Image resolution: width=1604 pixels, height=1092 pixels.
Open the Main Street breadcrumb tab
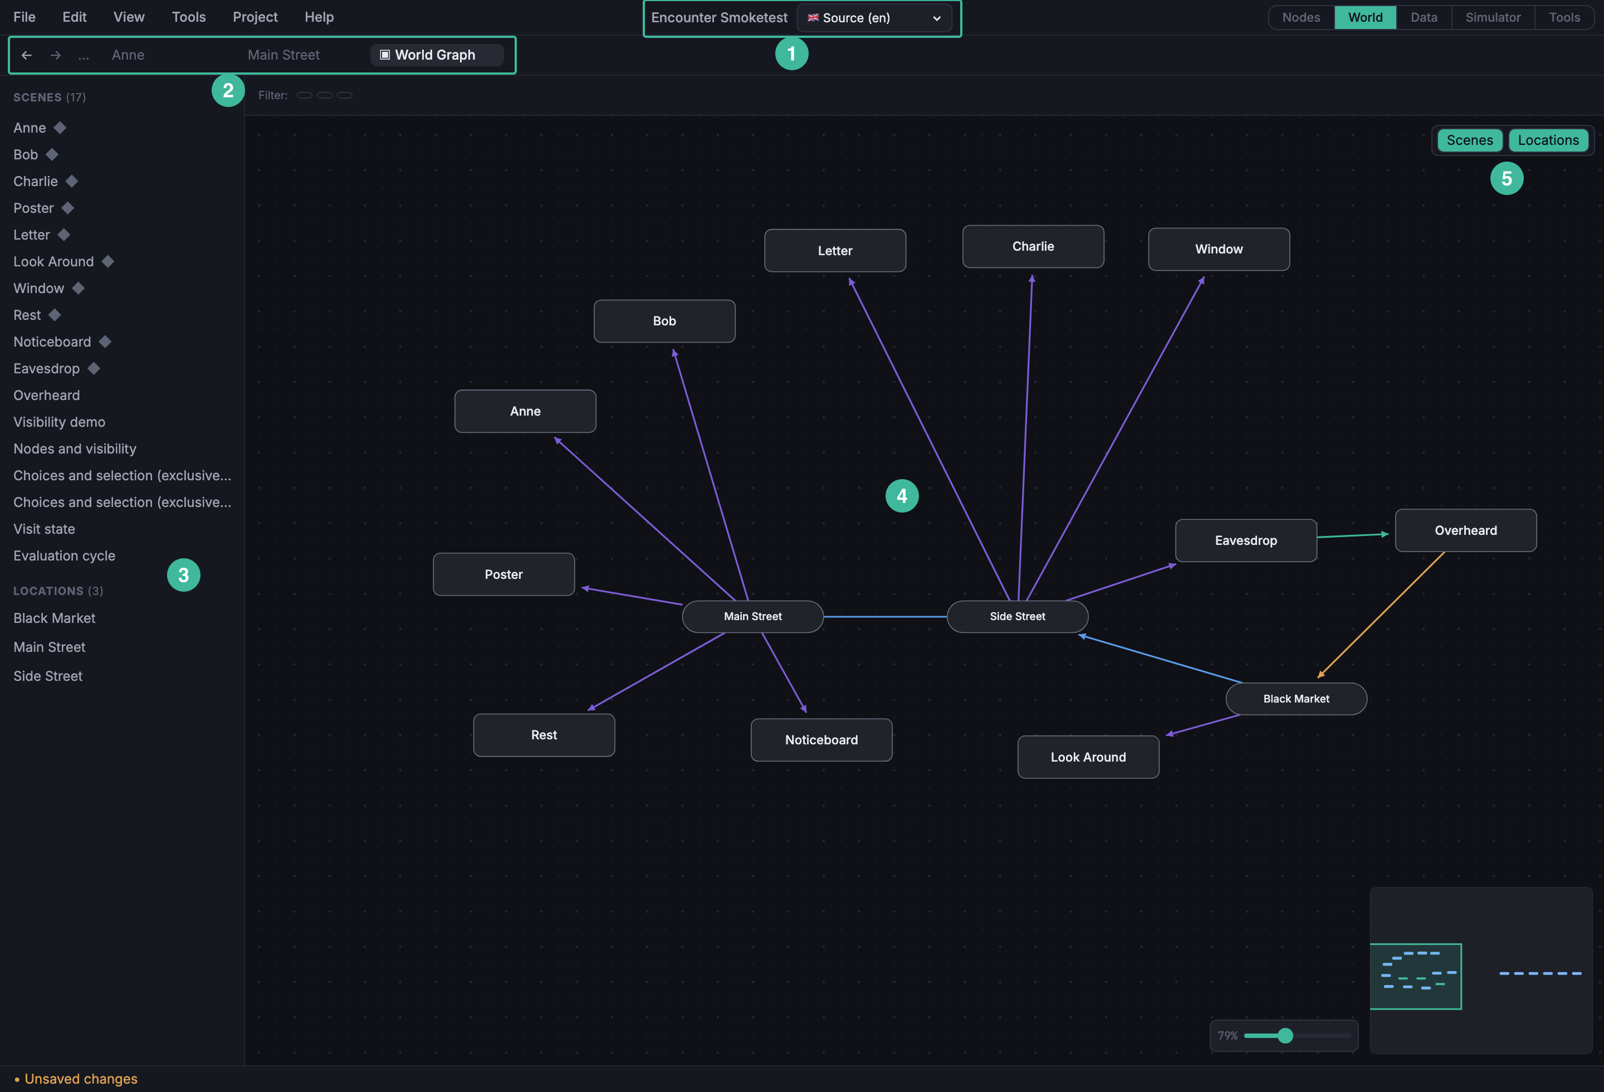tap(283, 55)
